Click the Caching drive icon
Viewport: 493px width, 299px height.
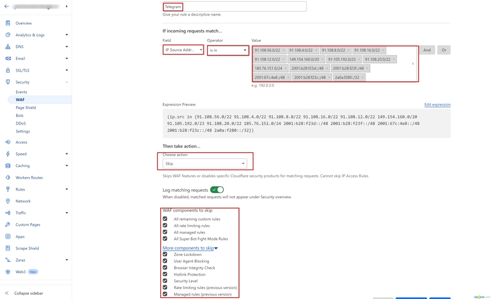(8, 166)
